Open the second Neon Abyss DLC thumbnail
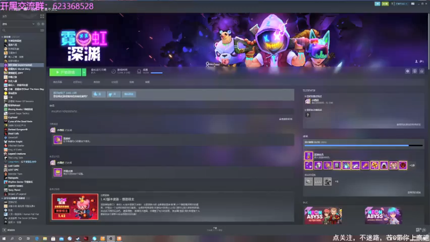Viewport: 430px width, 242px height. pos(383,216)
